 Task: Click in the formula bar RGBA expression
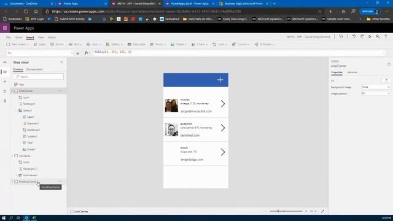click(113, 52)
